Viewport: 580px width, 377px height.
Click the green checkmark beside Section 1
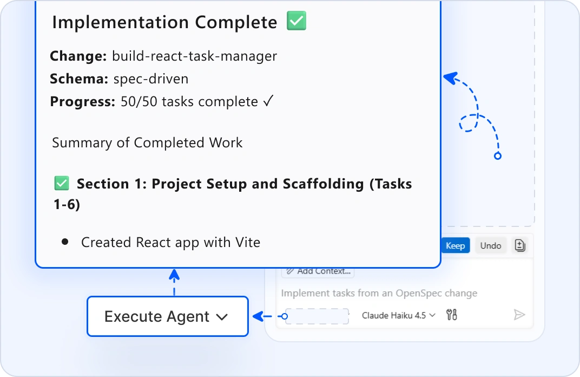point(62,184)
